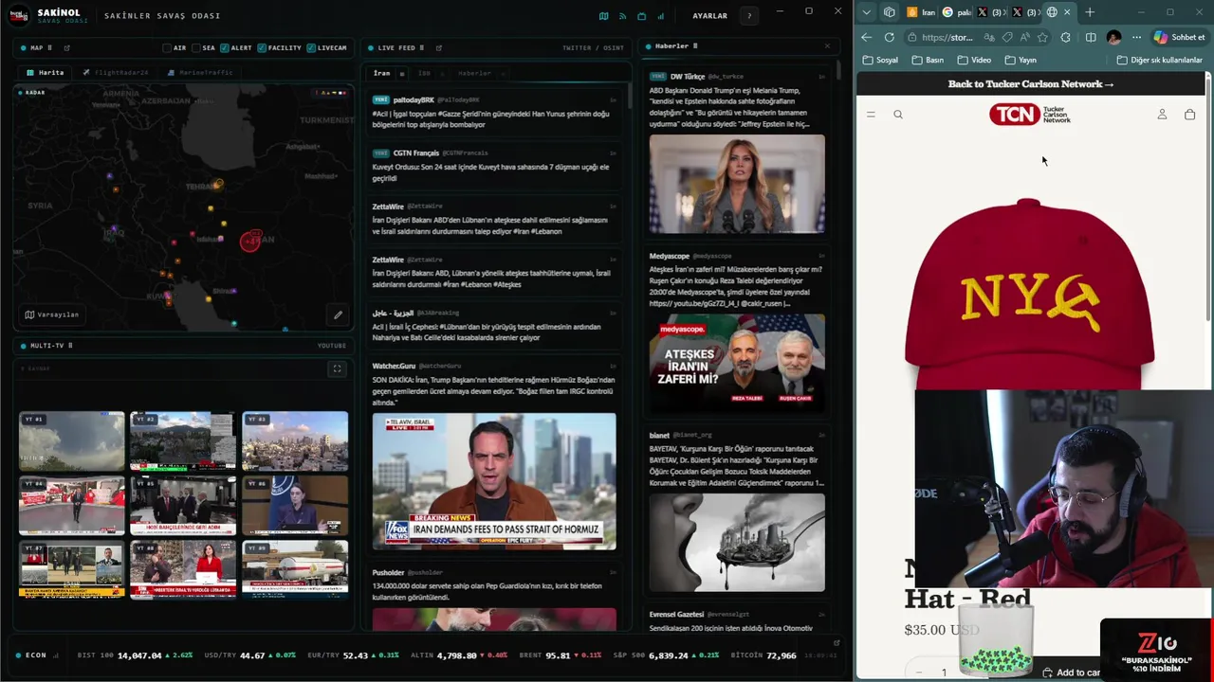Open the Melania Trump news image

(x=737, y=184)
